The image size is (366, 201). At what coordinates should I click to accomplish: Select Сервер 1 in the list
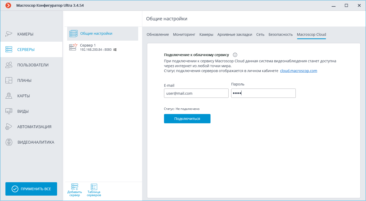103,47
